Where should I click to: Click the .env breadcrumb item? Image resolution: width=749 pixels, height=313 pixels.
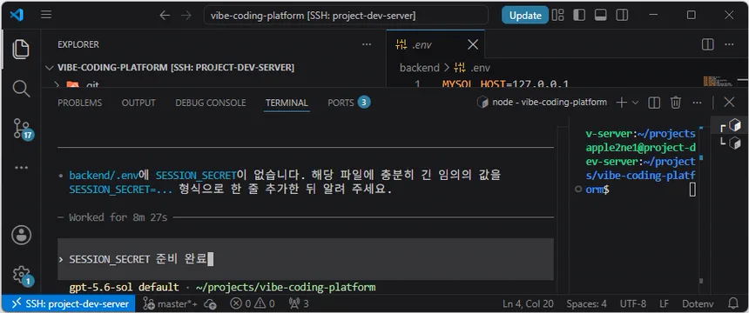coord(472,68)
